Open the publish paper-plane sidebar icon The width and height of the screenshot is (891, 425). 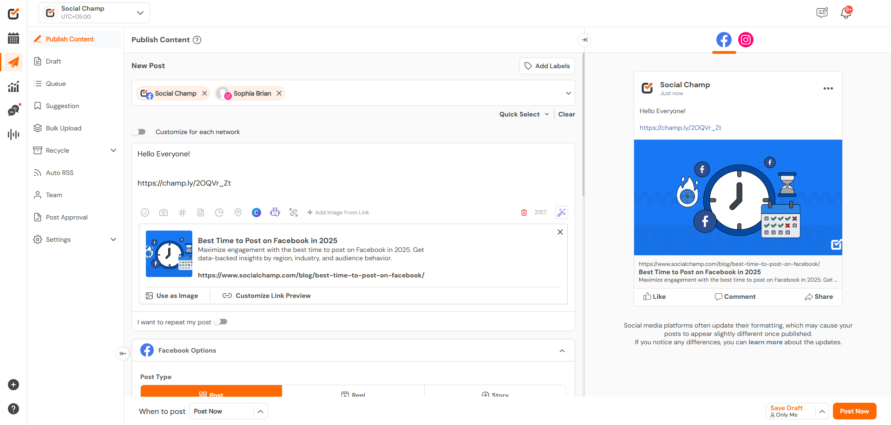point(13,62)
